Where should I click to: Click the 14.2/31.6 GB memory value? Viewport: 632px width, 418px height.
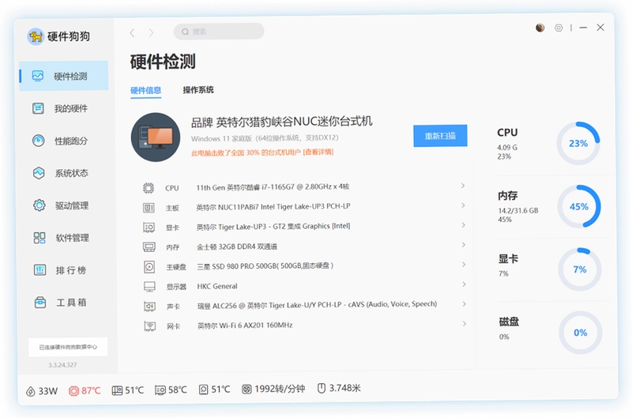518,210
